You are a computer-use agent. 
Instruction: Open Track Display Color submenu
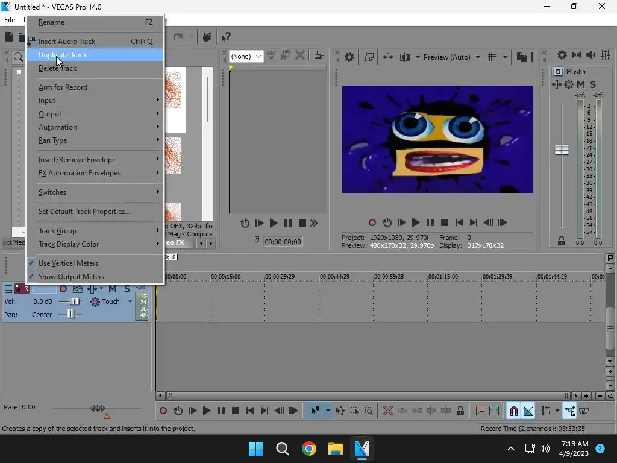[95, 244]
